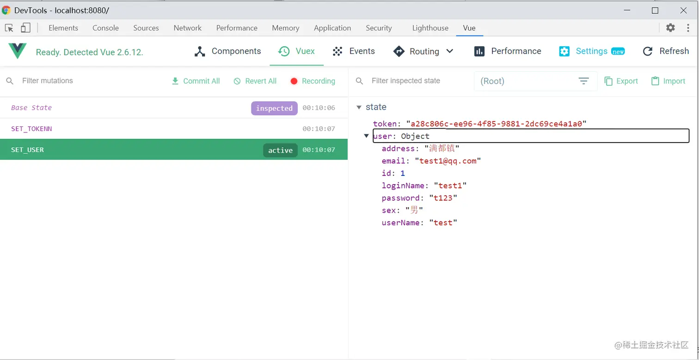Switch to the Elements tab
The image size is (699, 360).
pos(63,28)
